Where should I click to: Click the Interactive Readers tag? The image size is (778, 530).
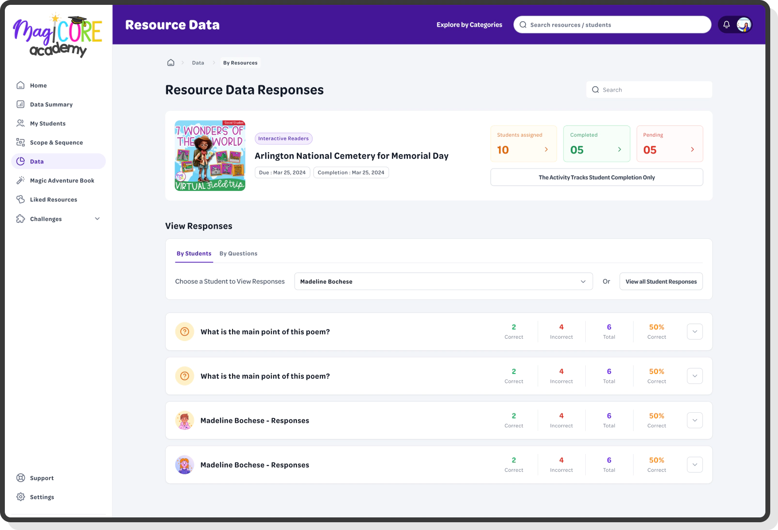pos(283,138)
